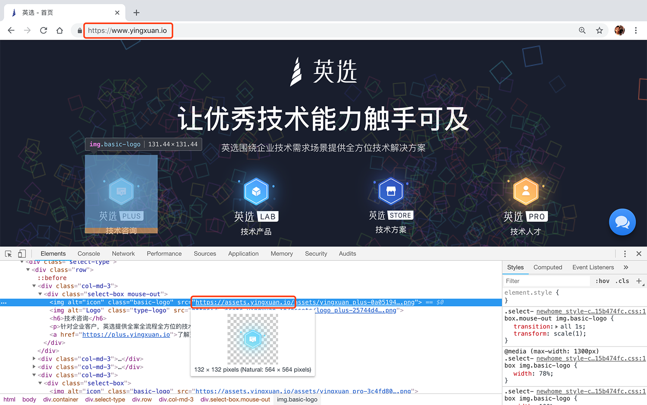Toggle the device toolbar

click(22, 254)
